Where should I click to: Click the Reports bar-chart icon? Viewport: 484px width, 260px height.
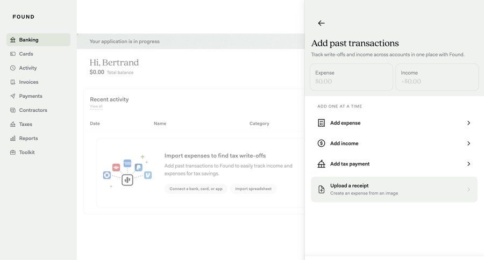click(x=13, y=138)
